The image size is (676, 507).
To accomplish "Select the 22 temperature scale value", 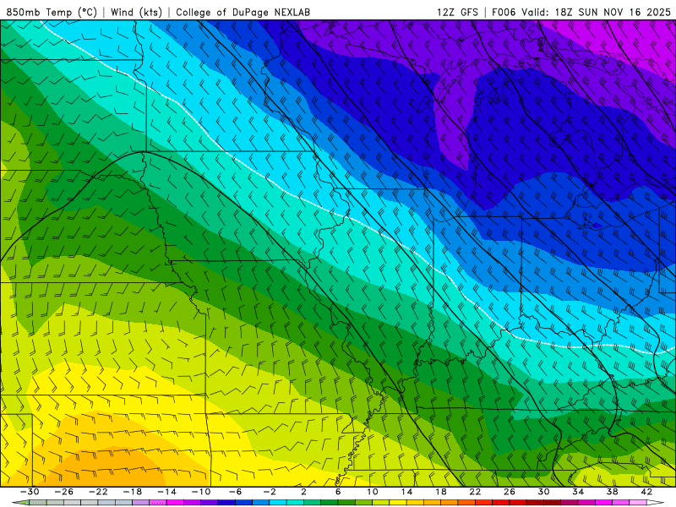I will coord(475,492).
